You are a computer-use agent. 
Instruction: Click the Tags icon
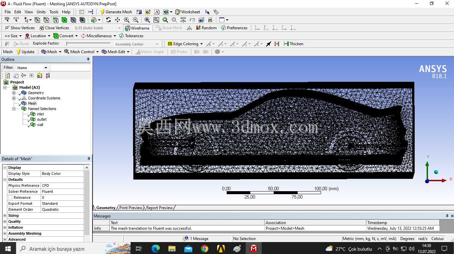pos(216,12)
